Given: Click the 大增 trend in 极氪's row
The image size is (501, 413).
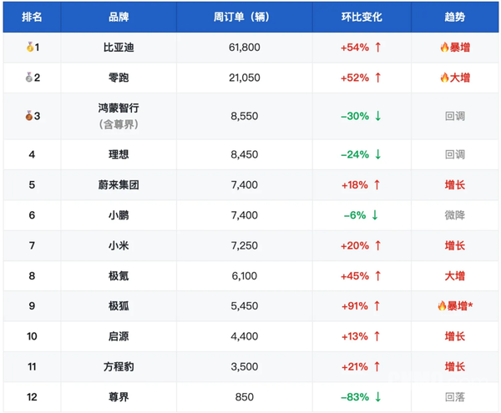Looking at the screenshot, I should point(455,276).
